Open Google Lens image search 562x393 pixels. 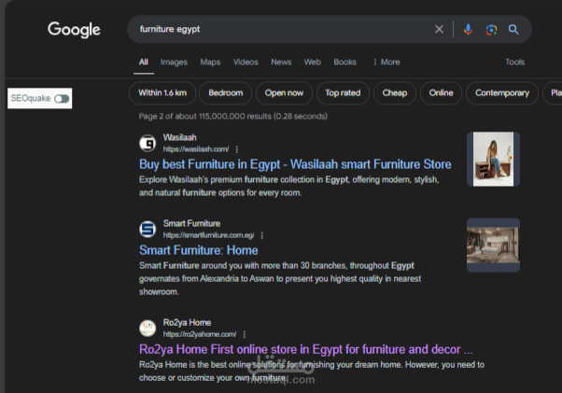491,30
